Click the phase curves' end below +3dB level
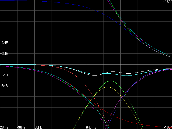The height and width of the screenshot is (129, 172). (170, 56)
